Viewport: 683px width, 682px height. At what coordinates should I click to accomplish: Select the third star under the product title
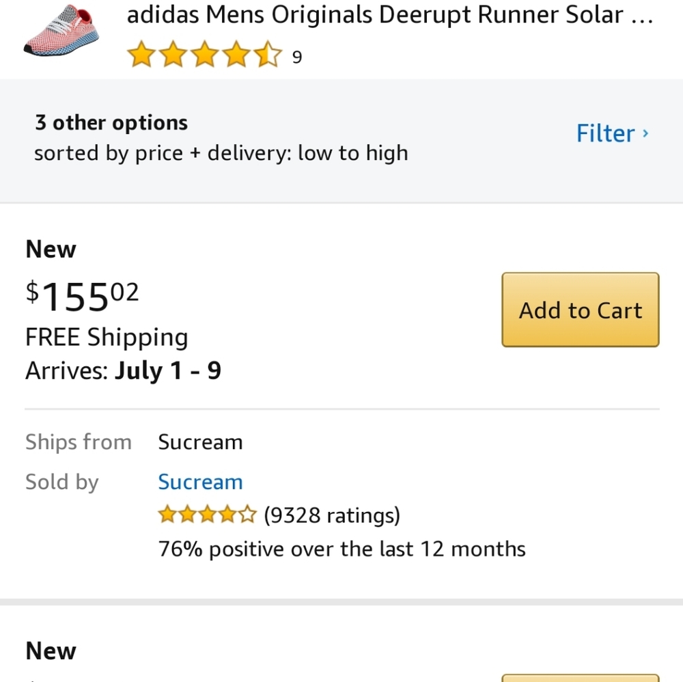tap(205, 53)
